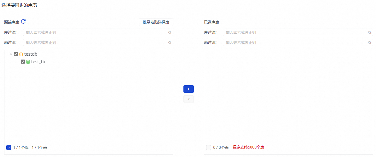This screenshot has width=376, height=157.
Task: Click the 源端库表 heading
Action: (x=12, y=22)
